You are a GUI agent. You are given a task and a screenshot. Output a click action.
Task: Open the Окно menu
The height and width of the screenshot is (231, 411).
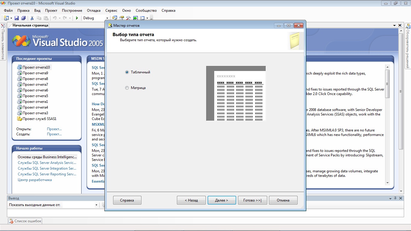click(126, 11)
